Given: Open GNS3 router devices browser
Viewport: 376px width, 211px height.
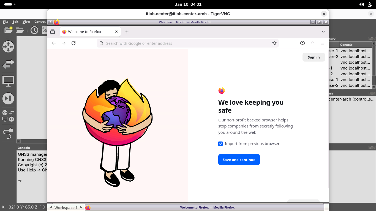Looking at the screenshot, I should click(8, 47).
